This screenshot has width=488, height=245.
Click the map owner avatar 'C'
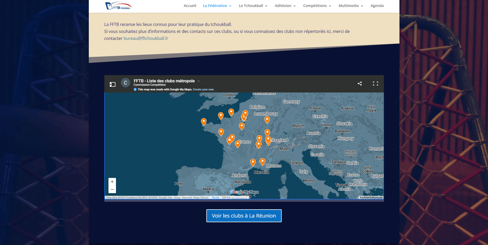pyautogui.click(x=125, y=83)
